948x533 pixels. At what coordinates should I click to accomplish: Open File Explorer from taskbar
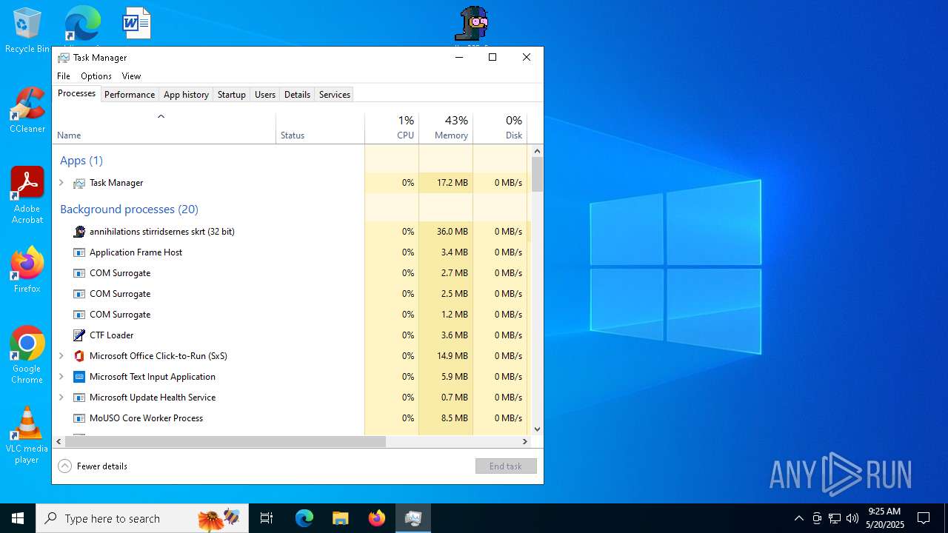(x=340, y=518)
